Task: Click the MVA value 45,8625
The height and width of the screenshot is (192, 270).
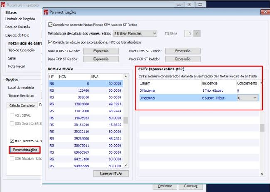Action: (x=115, y=125)
